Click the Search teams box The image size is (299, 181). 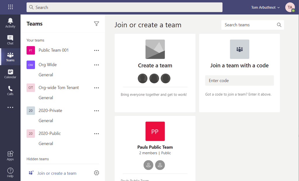(250, 25)
